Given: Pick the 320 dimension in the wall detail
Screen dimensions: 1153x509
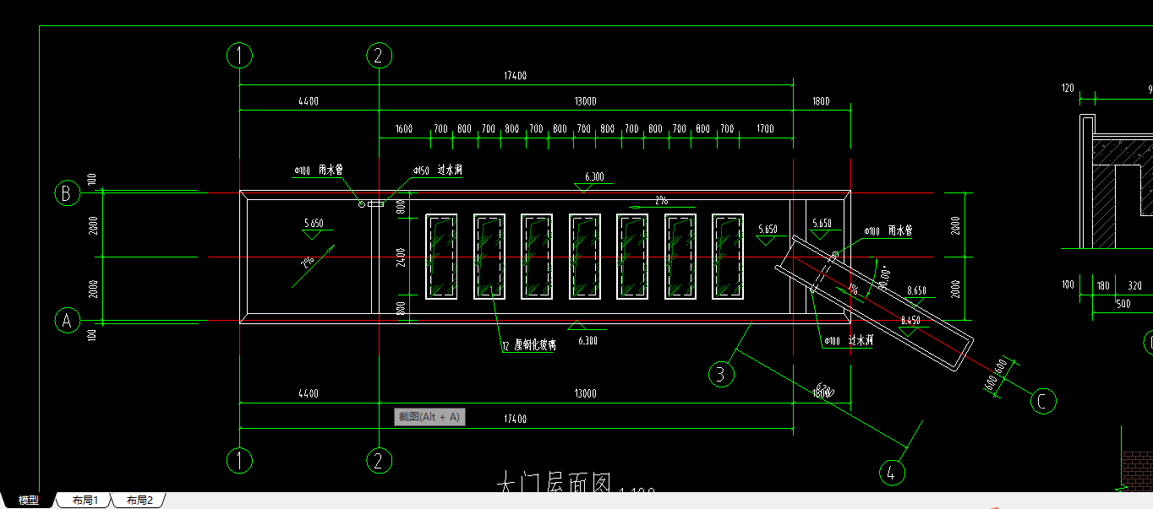Looking at the screenshot, I should click(x=1134, y=286).
